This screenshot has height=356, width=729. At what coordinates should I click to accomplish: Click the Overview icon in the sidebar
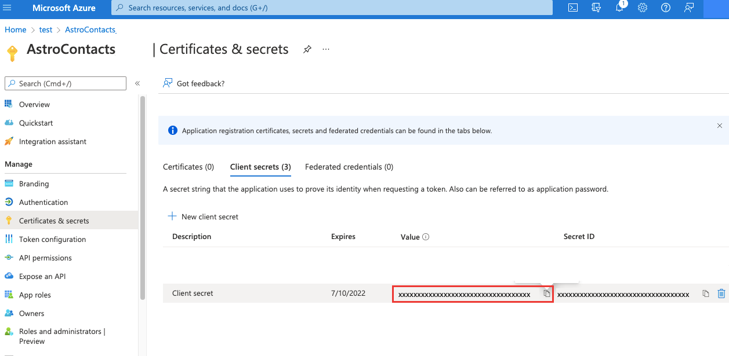[9, 104]
